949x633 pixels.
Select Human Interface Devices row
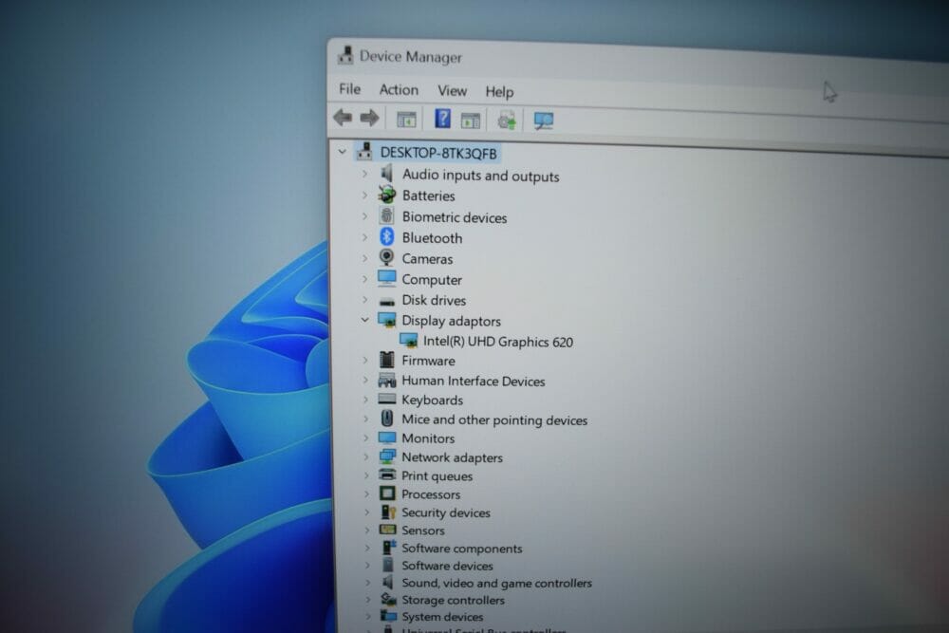(474, 381)
